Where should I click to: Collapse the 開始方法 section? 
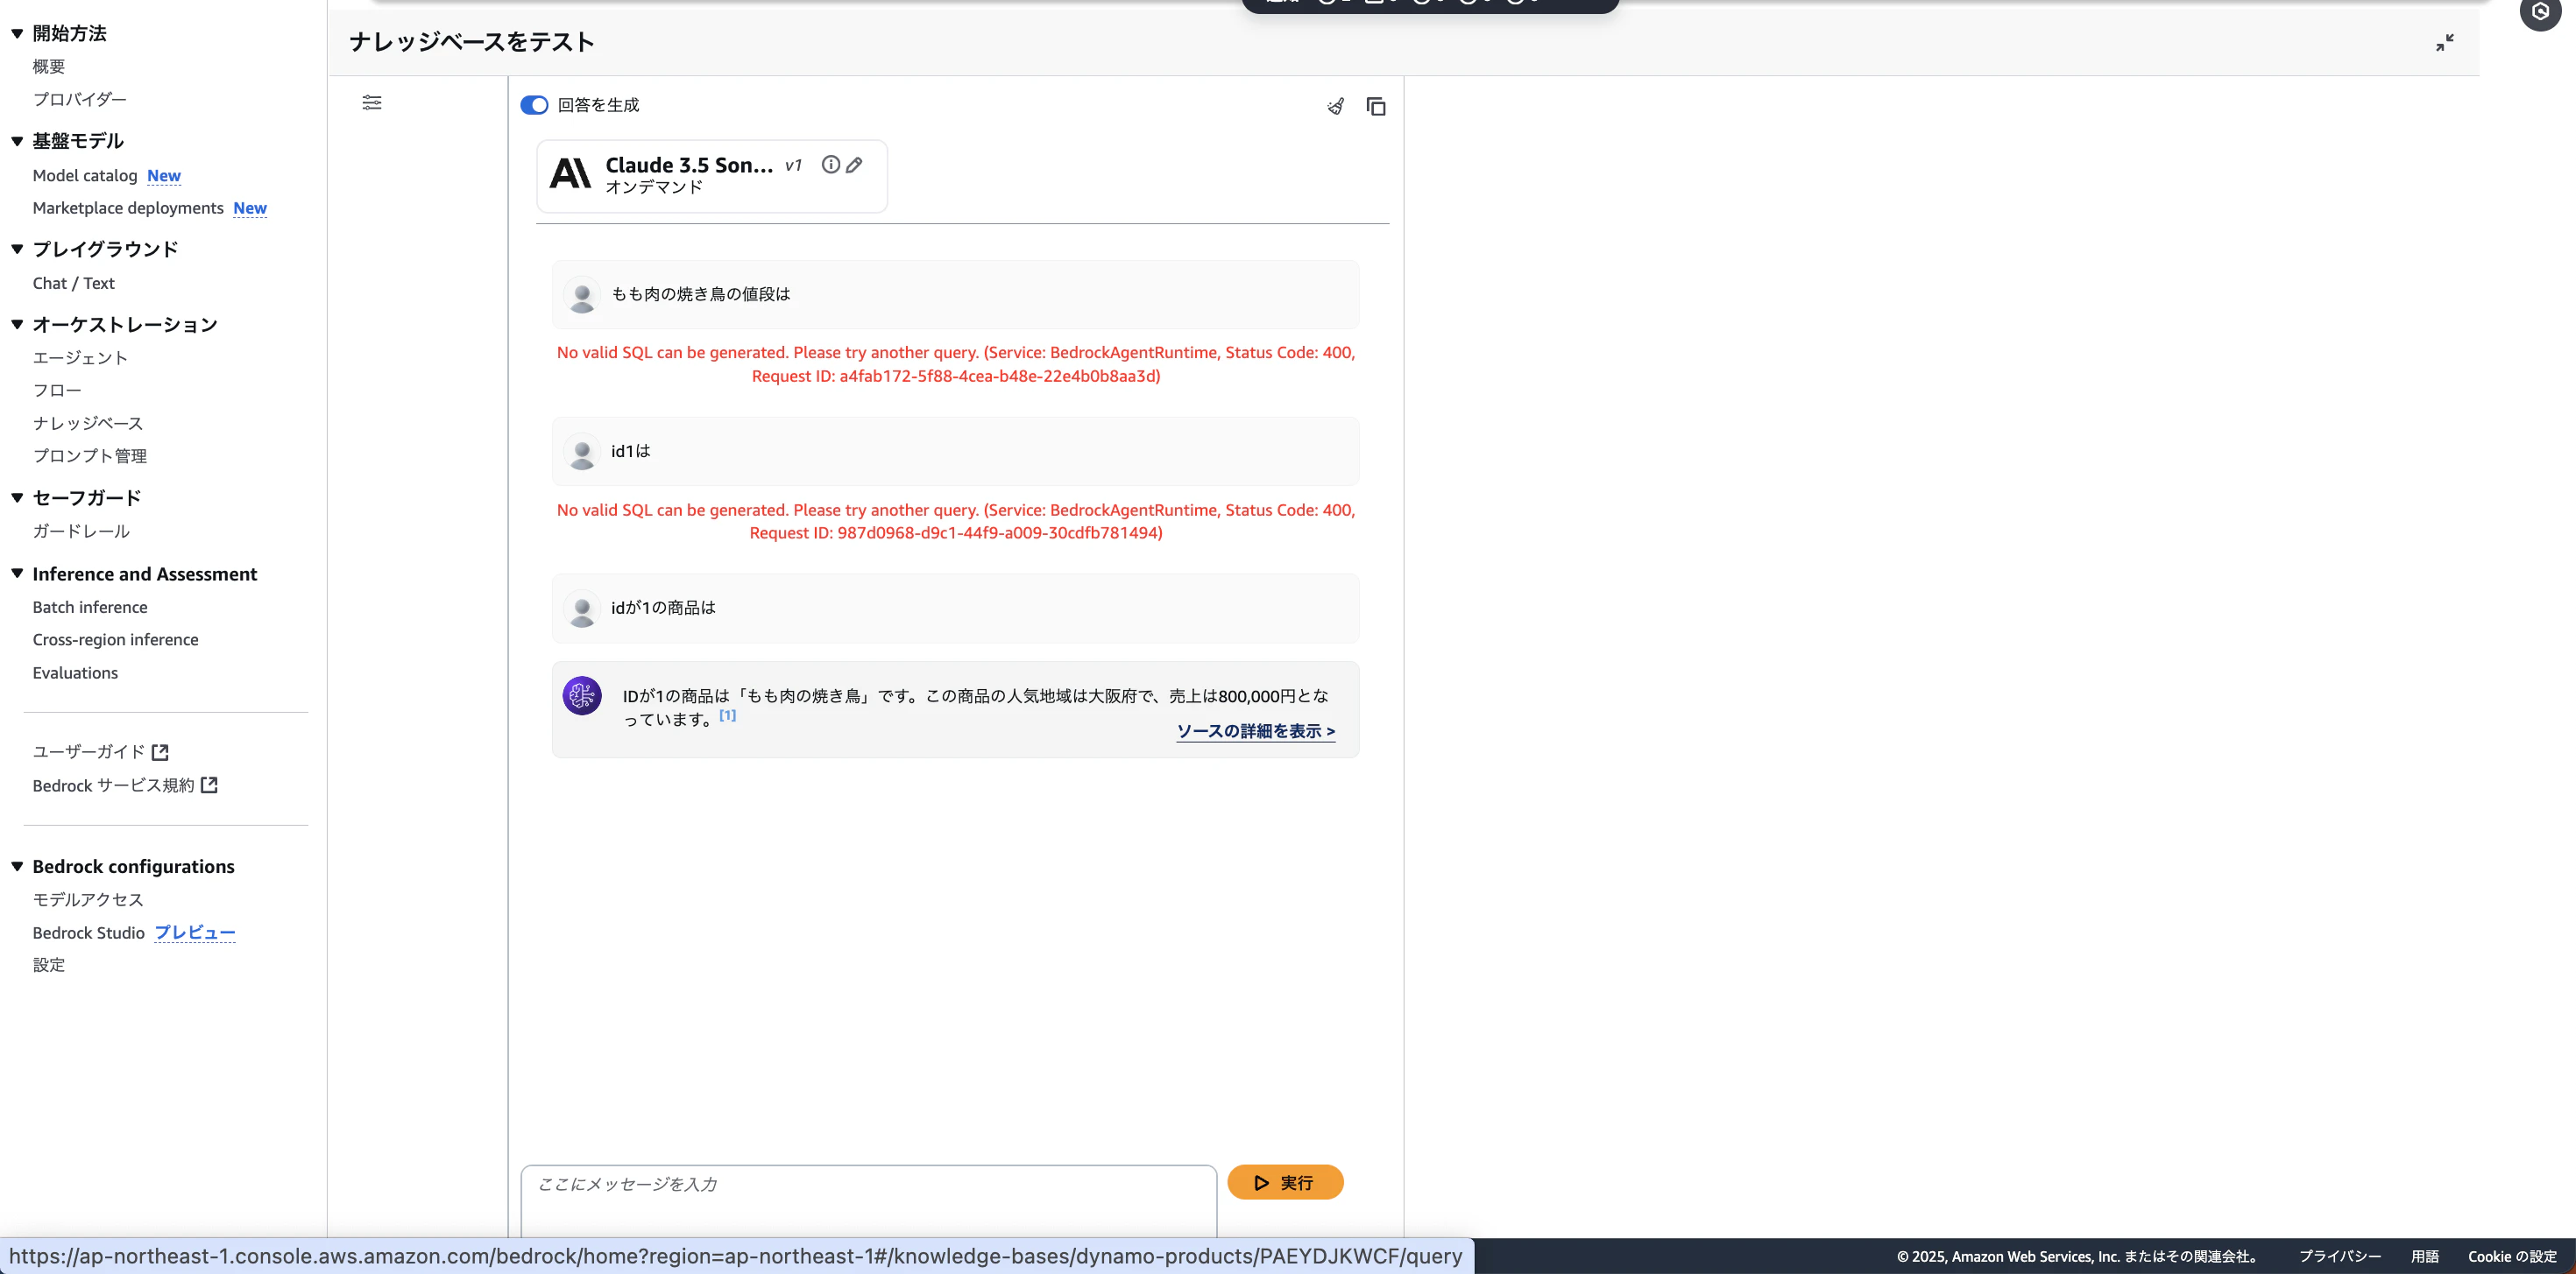(17, 33)
